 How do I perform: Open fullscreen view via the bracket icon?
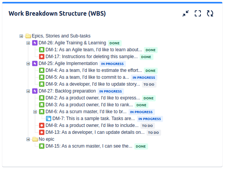point(198,13)
